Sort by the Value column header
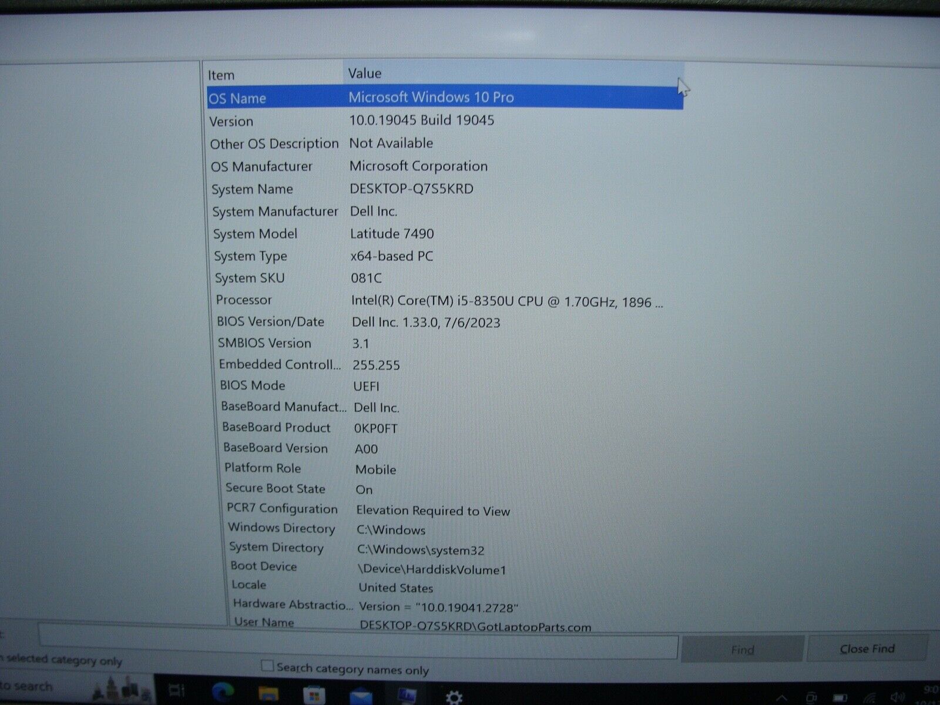940x705 pixels. tap(513, 73)
